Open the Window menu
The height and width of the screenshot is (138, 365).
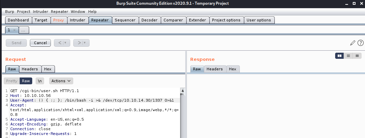pyautogui.click(x=78, y=12)
